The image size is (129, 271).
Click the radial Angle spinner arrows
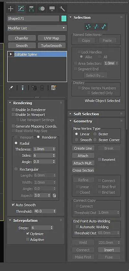54,162
